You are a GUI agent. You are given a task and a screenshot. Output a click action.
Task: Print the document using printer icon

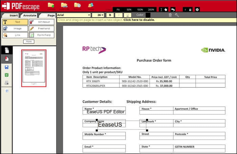[x=7, y=83]
